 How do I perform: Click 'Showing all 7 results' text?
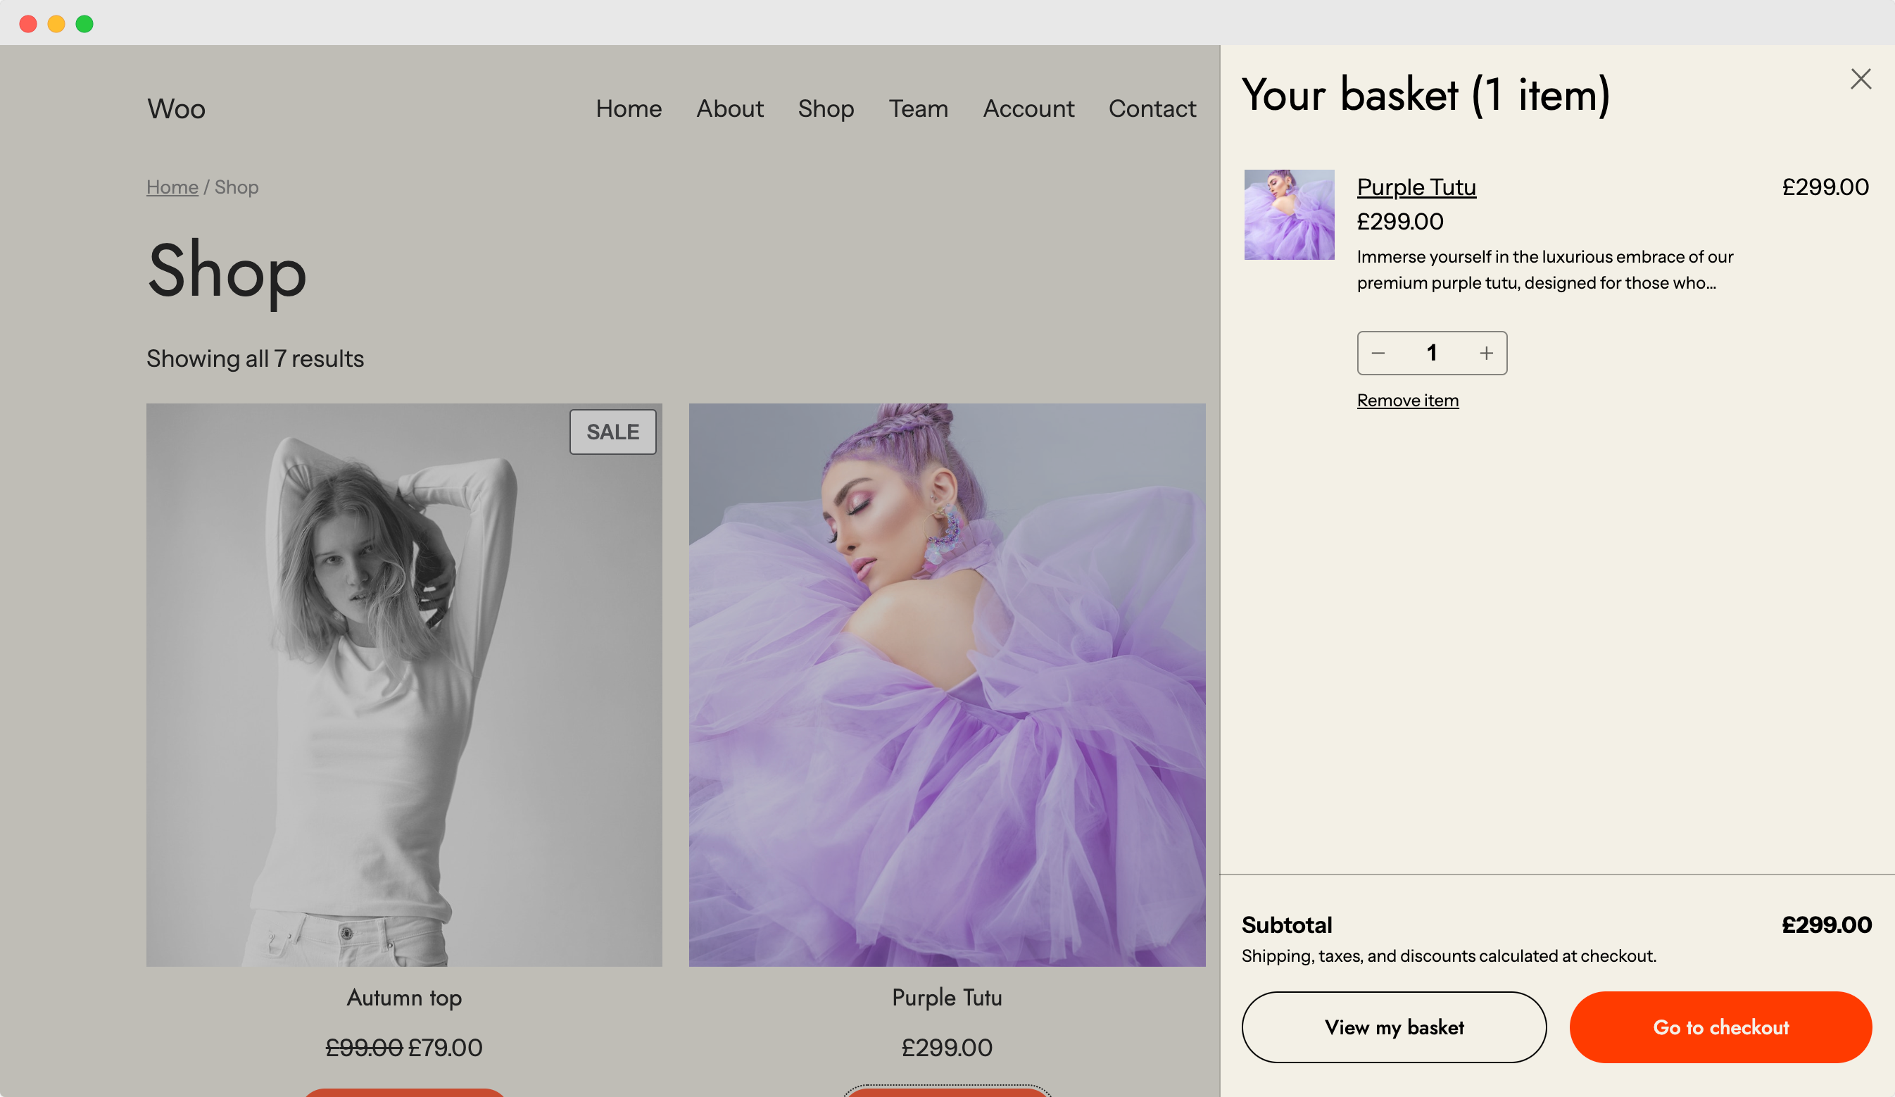255,359
